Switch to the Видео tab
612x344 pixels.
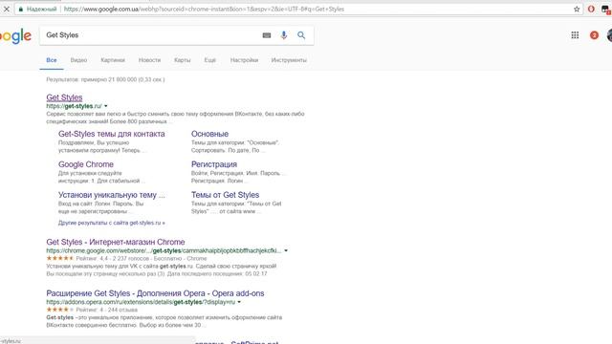pos(78,60)
